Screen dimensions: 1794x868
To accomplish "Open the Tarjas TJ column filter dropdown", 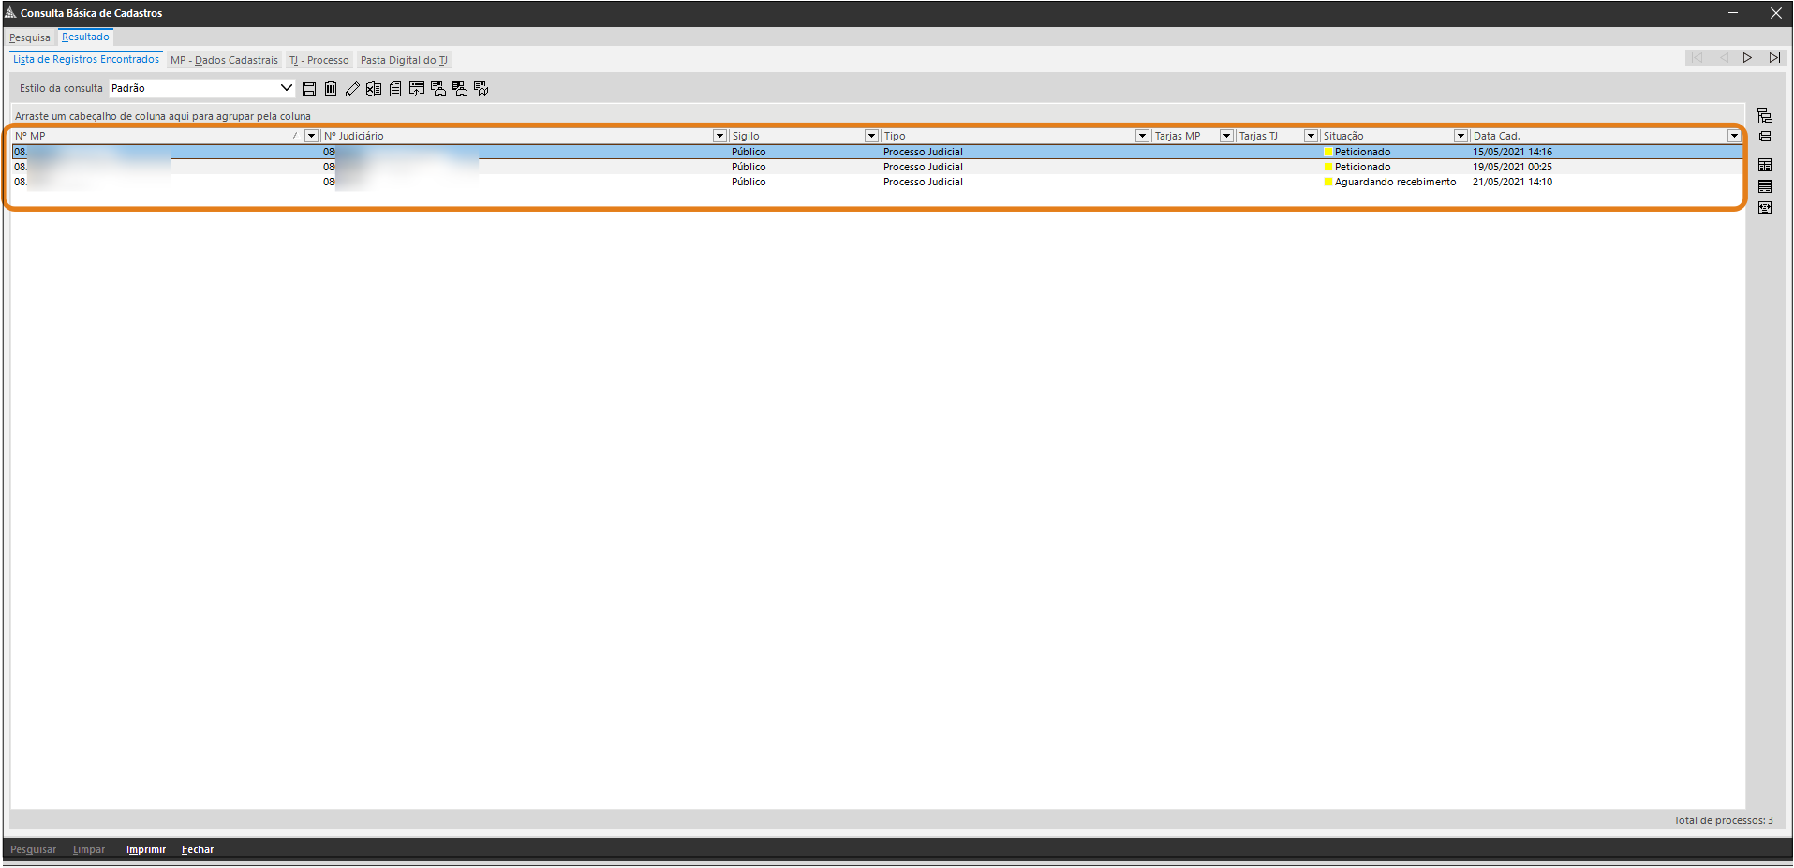I will click(x=1311, y=136).
